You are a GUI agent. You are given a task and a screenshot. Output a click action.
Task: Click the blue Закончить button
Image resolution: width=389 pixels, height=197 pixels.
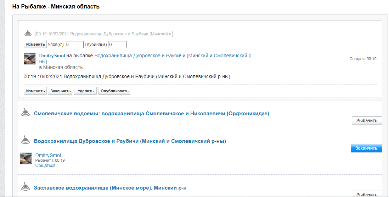click(366, 148)
